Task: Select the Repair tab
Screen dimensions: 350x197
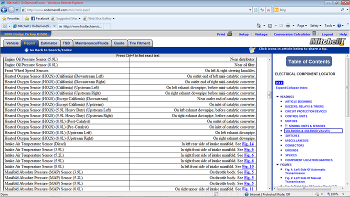Action: click(29, 43)
